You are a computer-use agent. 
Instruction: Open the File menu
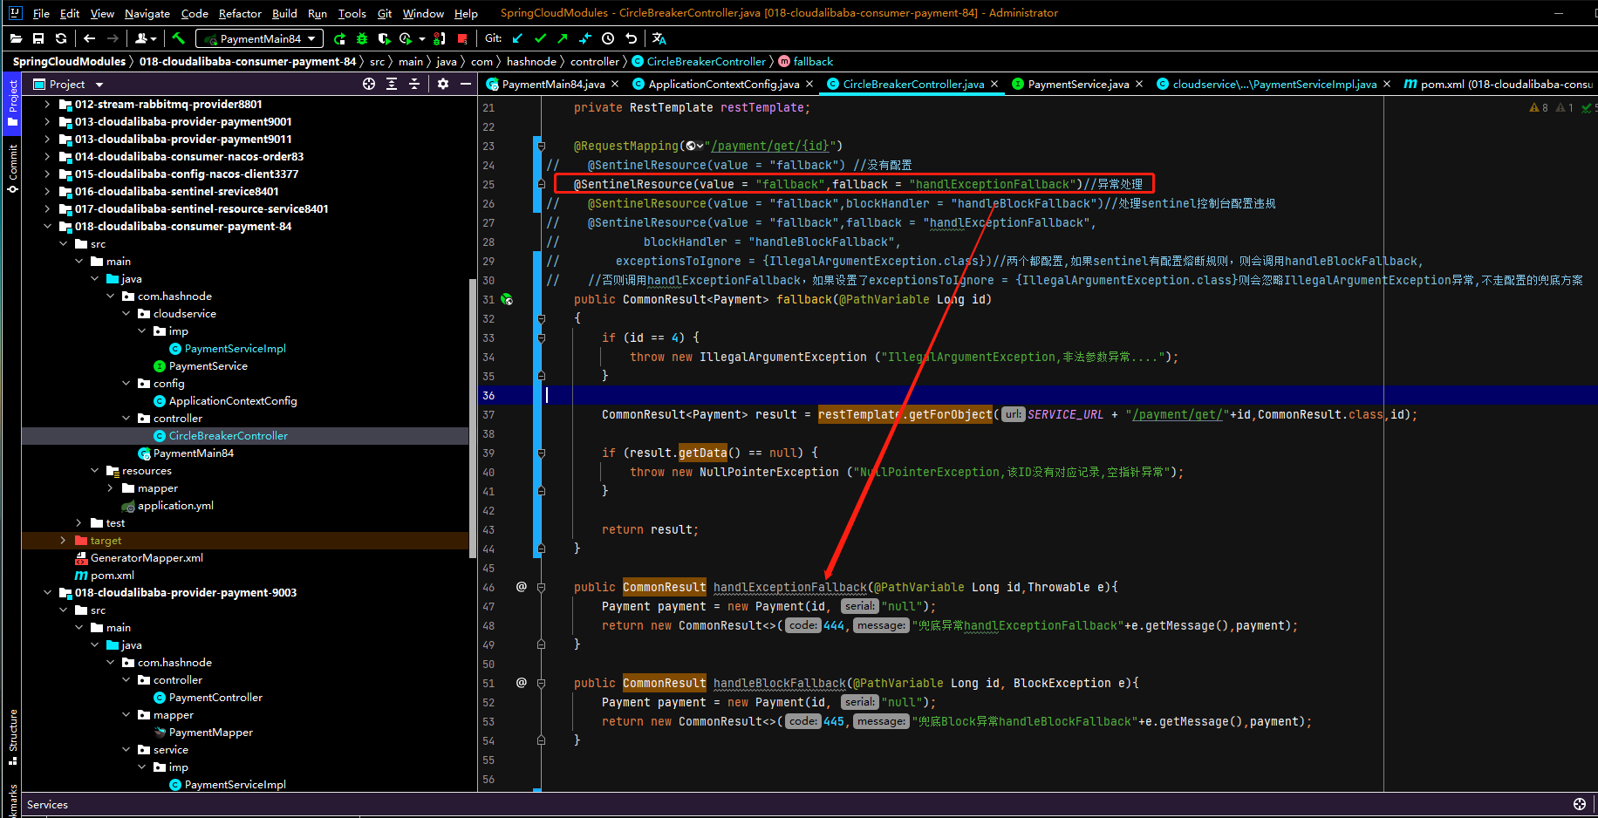click(x=41, y=13)
